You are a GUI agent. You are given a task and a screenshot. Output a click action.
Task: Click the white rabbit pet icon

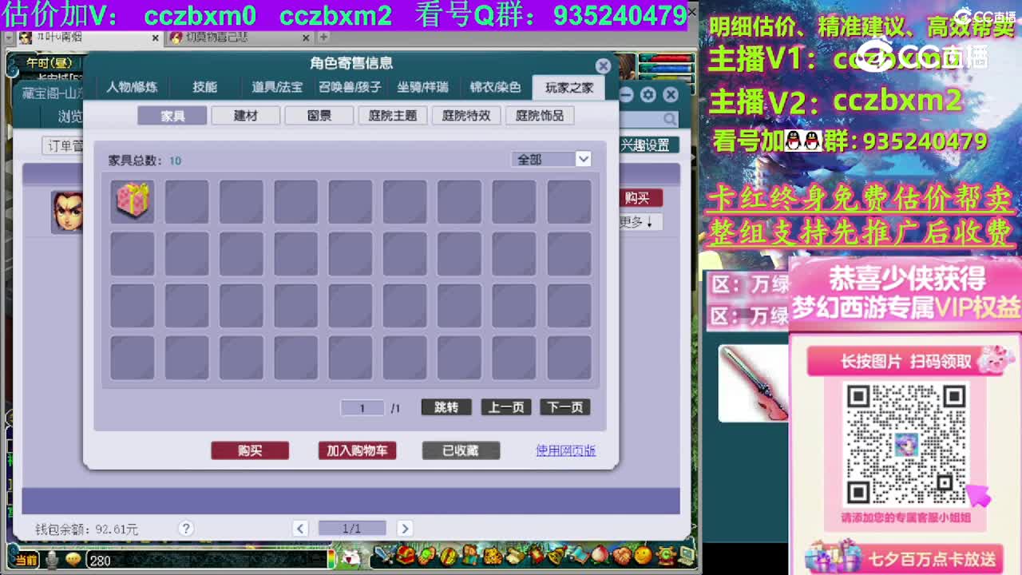tap(352, 557)
